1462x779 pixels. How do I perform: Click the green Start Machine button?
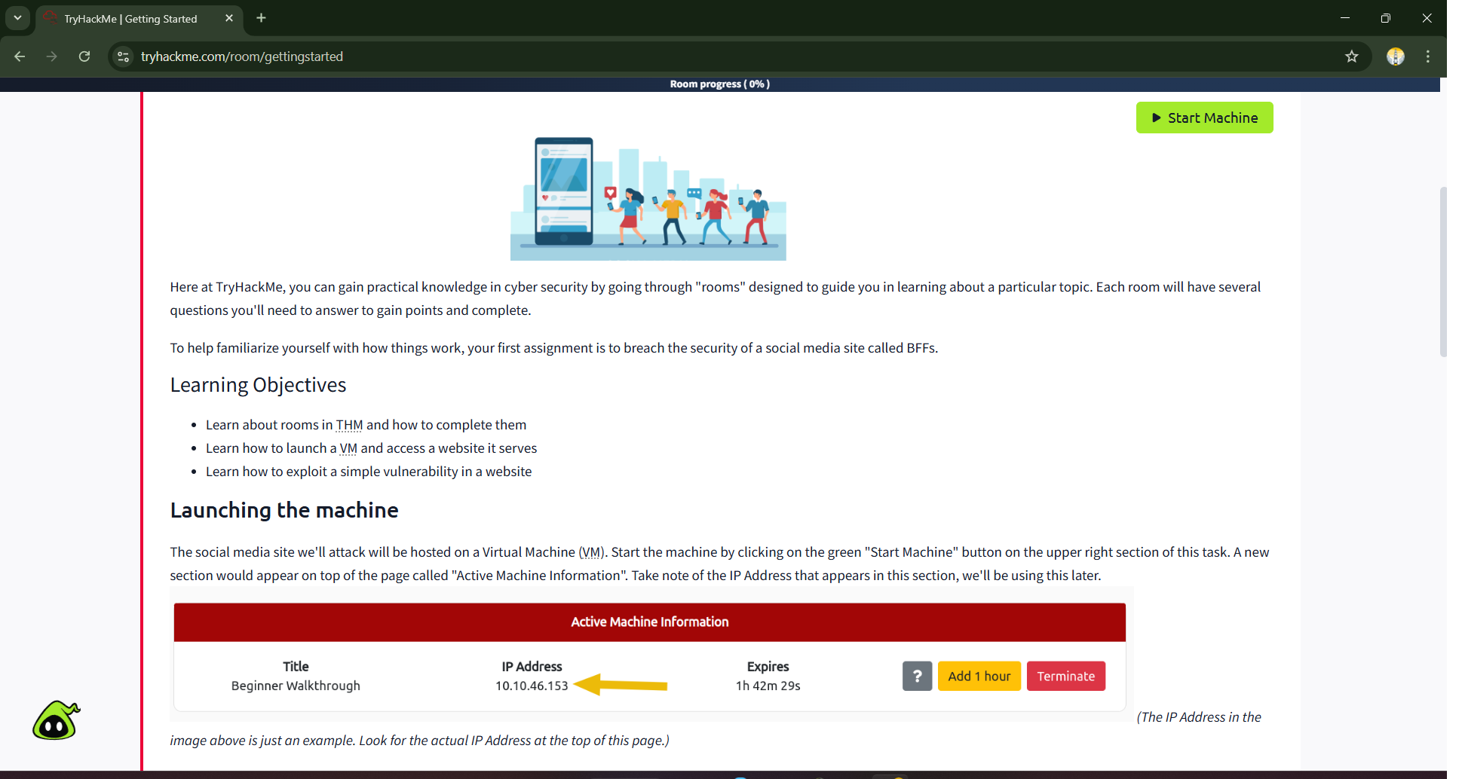[1204, 118]
